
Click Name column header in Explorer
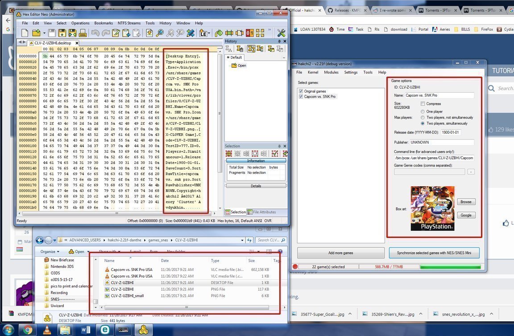pyautogui.click(x=131, y=261)
